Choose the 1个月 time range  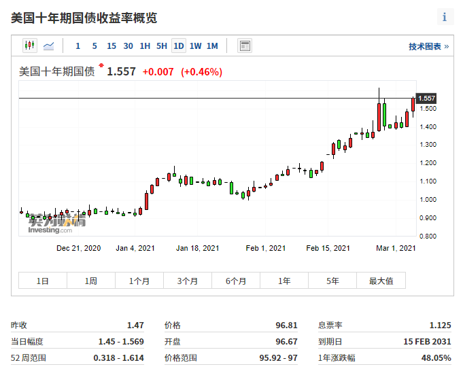[x=139, y=281]
